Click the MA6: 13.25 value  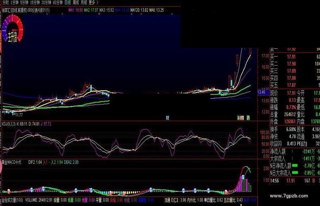click(x=156, y=10)
